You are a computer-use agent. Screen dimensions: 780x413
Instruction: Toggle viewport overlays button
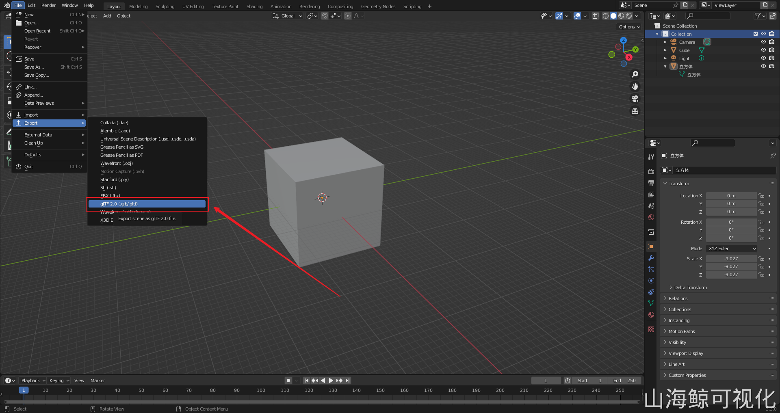(x=577, y=16)
